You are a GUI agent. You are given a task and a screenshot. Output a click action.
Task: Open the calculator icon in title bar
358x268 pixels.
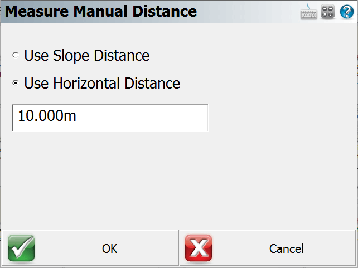tap(328, 12)
